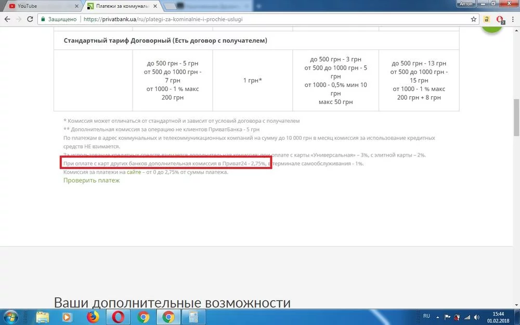Select the Платежи за коммунальные tab
This screenshot has width=520, height=325.
point(121,6)
